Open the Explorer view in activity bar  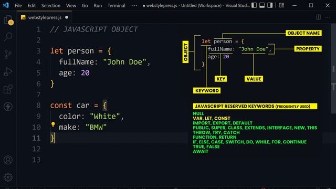pyautogui.click(x=8, y=20)
